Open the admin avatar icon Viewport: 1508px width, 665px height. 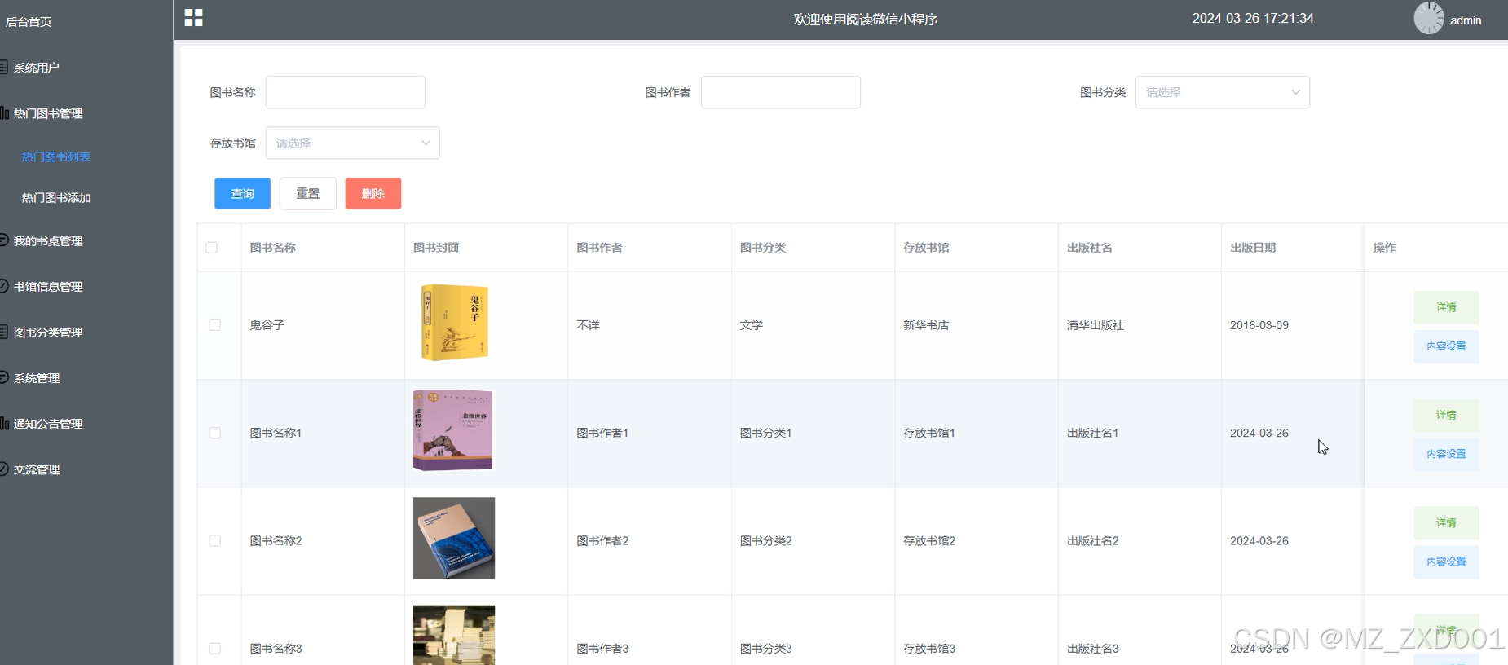1428,18
